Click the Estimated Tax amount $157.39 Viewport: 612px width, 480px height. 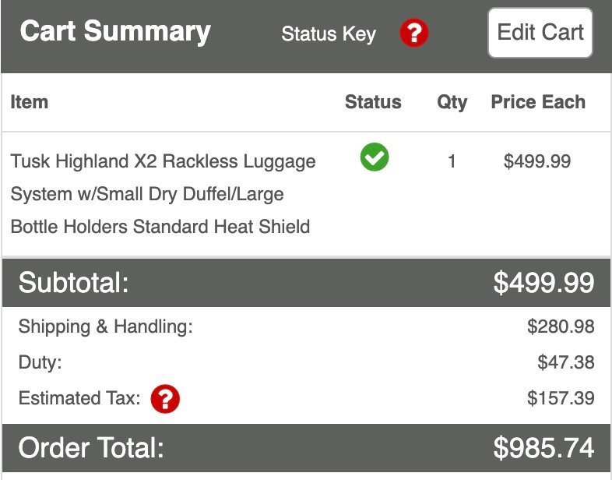561,399
